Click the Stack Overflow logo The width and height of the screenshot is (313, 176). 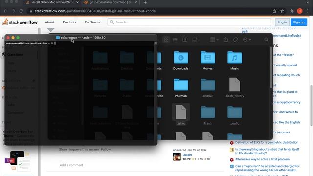20,22
